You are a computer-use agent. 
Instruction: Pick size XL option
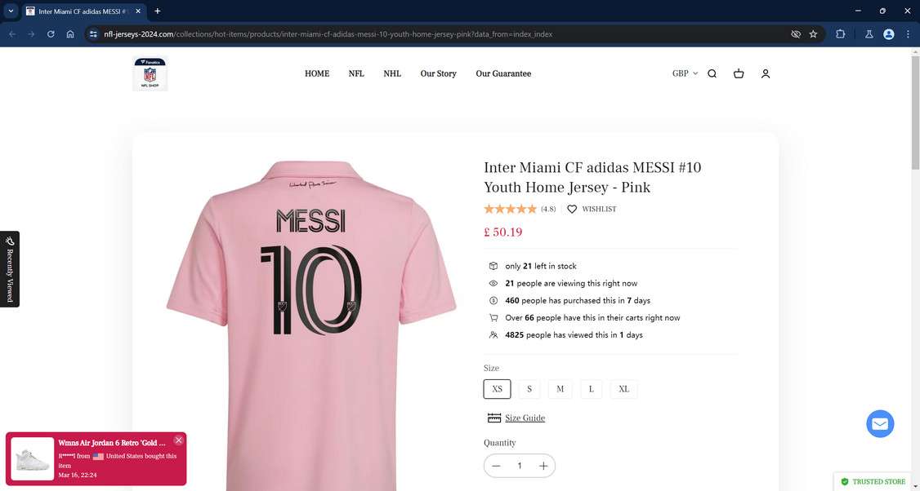click(x=623, y=389)
